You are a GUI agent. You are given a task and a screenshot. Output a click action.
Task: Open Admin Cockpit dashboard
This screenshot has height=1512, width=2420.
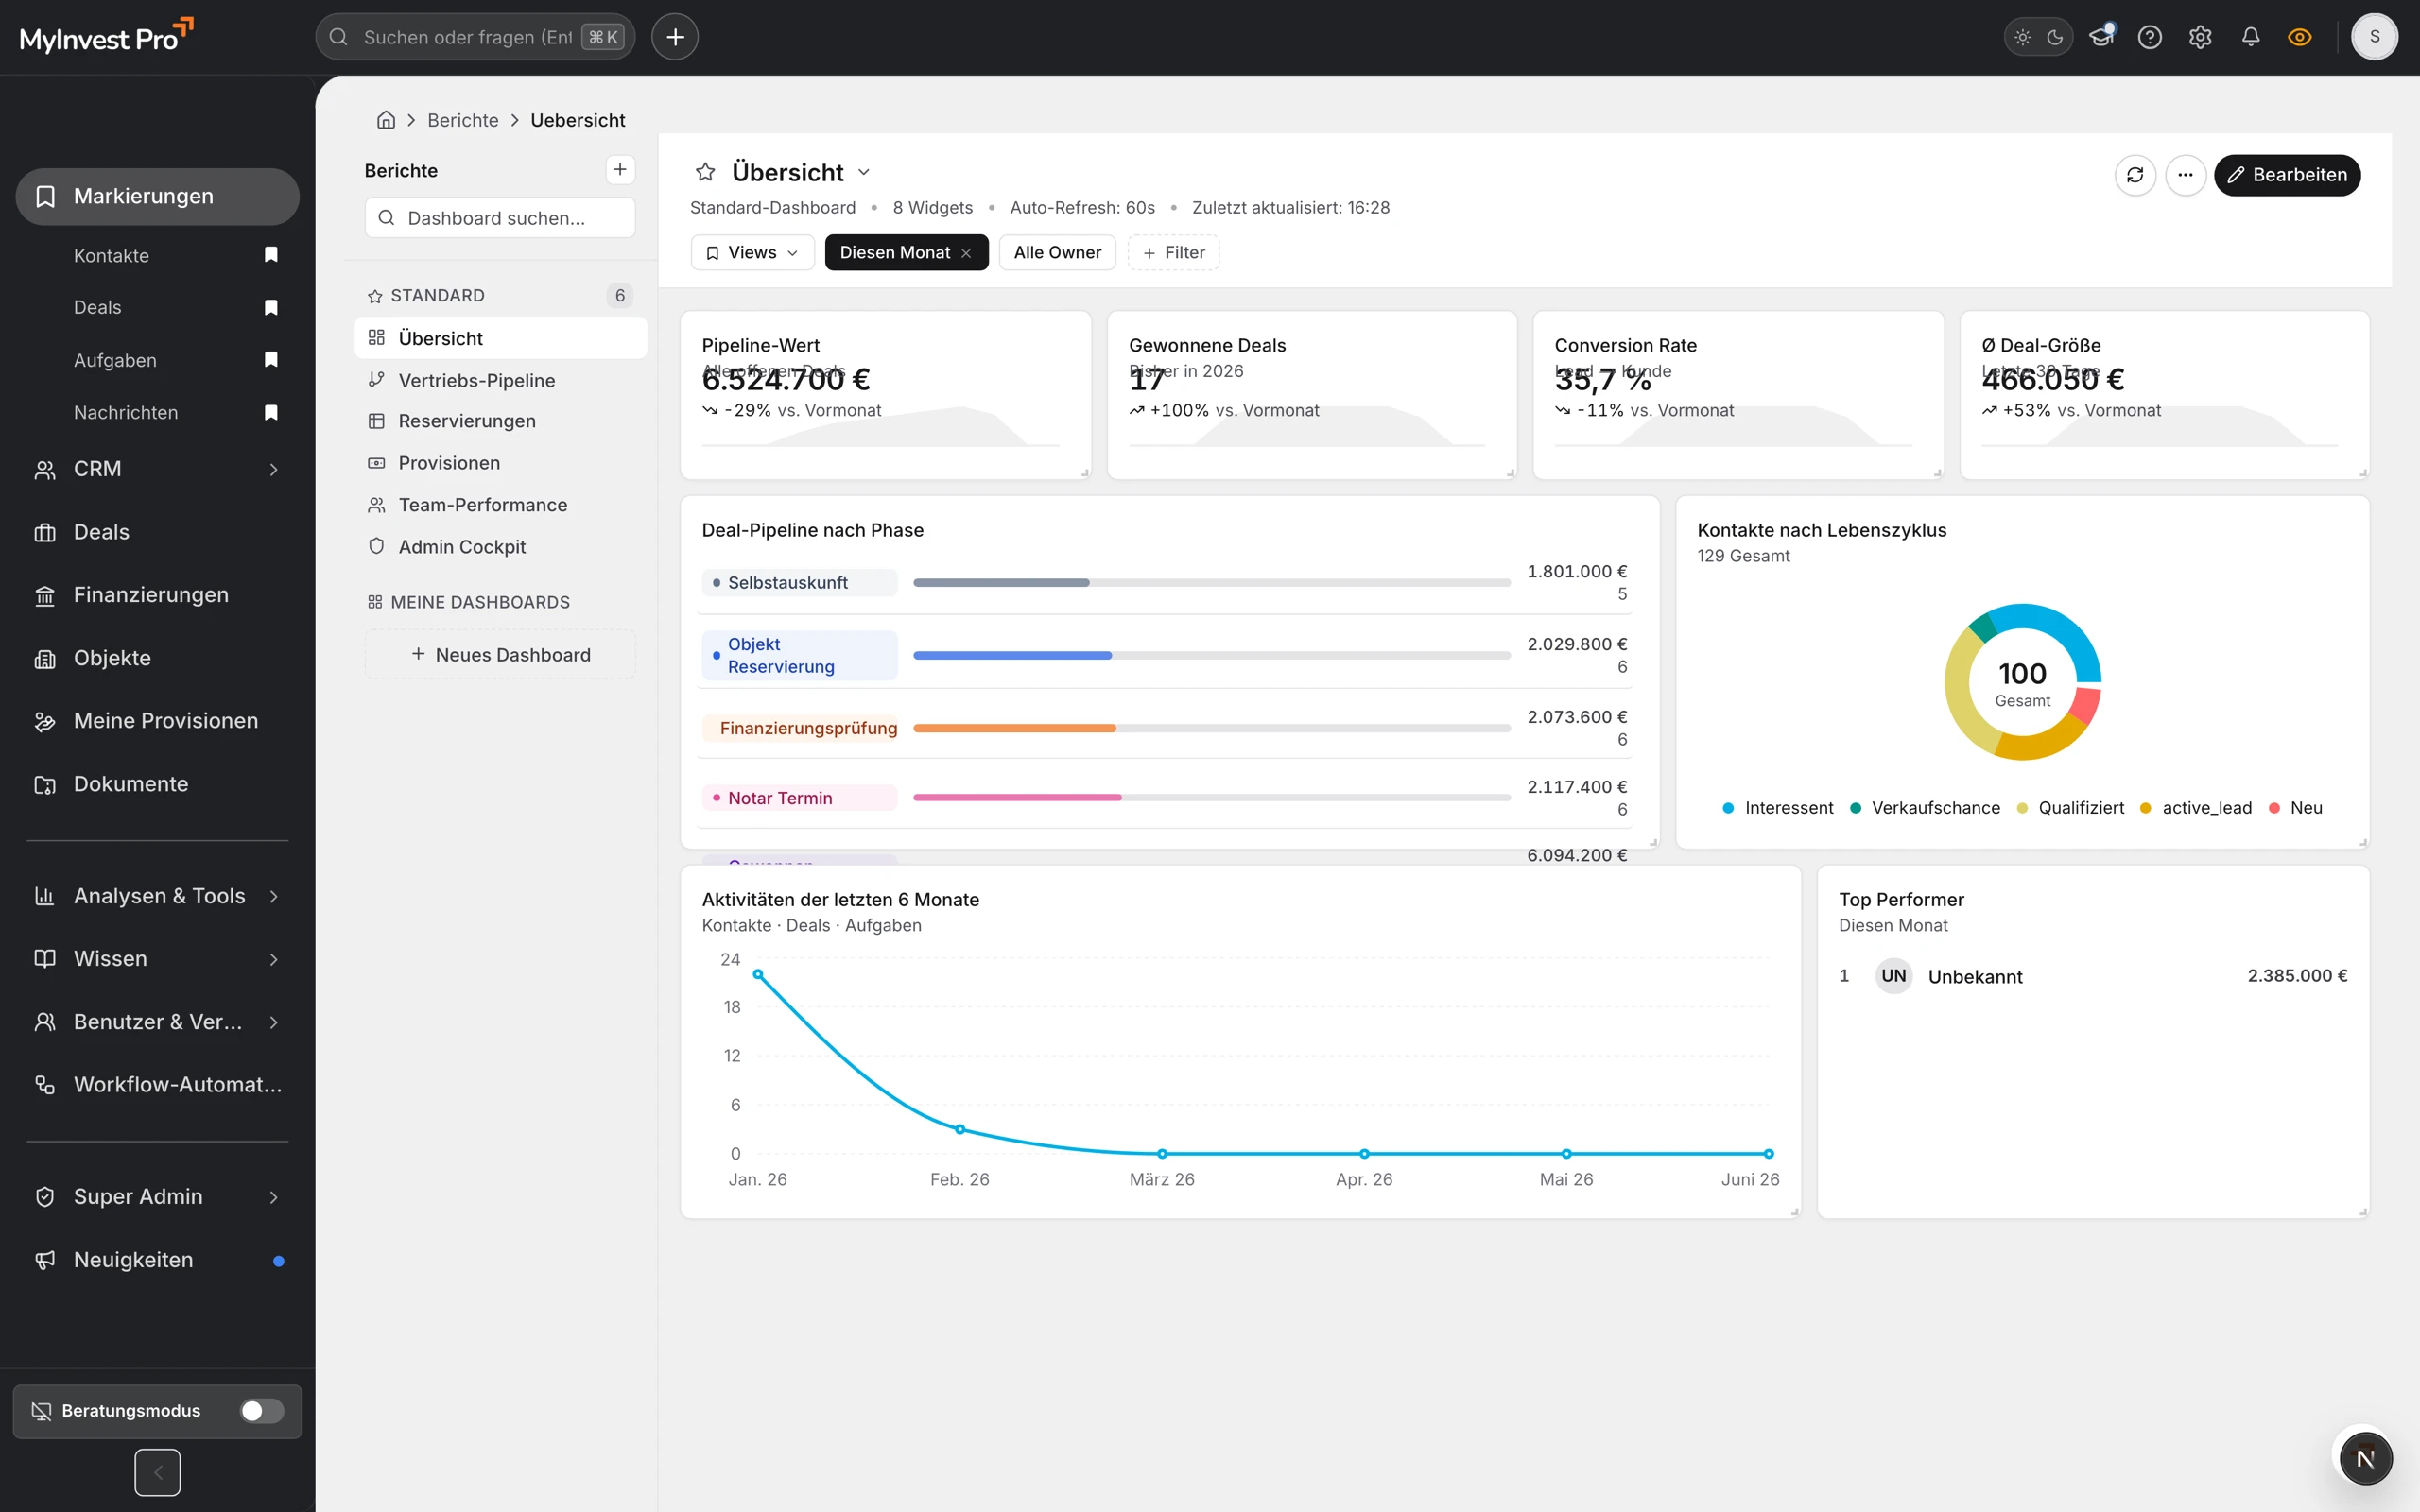[501, 547]
